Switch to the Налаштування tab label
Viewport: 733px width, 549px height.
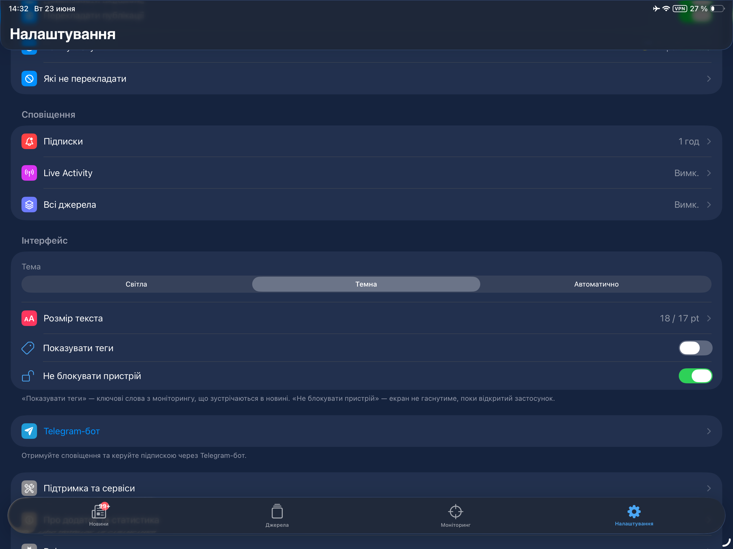(x=634, y=524)
